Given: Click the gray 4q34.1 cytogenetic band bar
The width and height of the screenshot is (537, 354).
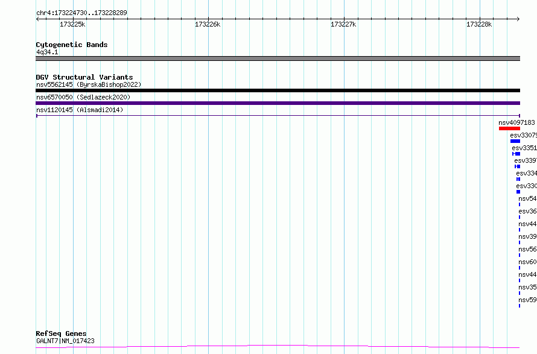Looking at the screenshot, I should [278, 58].
